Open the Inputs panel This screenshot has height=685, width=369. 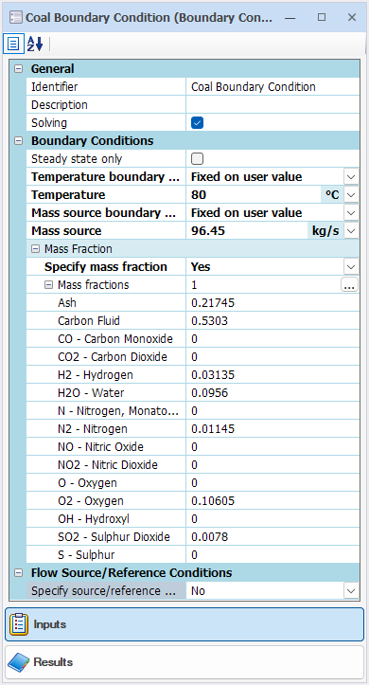click(184, 624)
